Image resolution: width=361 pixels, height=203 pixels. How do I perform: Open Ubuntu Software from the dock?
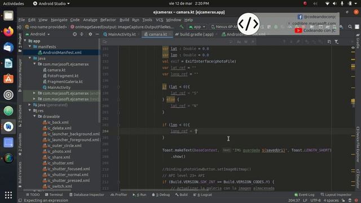pyautogui.click(x=8, y=79)
